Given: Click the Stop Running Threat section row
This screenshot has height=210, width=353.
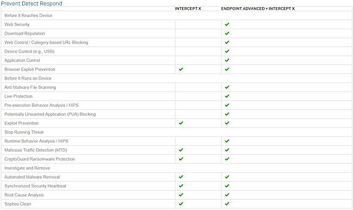Looking at the screenshot, I should pyautogui.click(x=177, y=132).
